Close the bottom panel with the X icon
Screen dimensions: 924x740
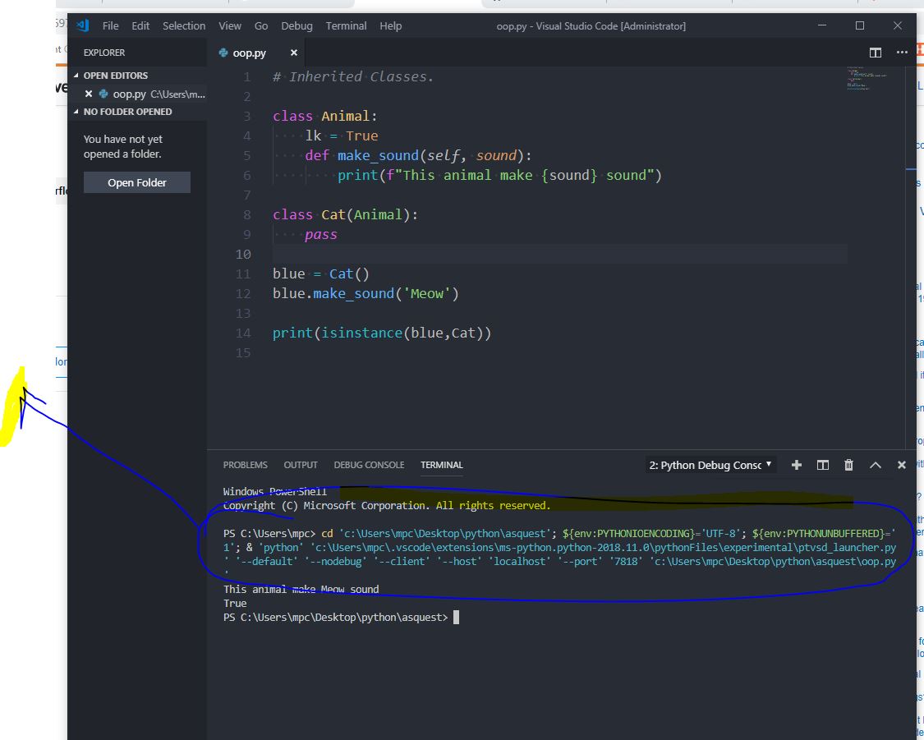tap(901, 465)
